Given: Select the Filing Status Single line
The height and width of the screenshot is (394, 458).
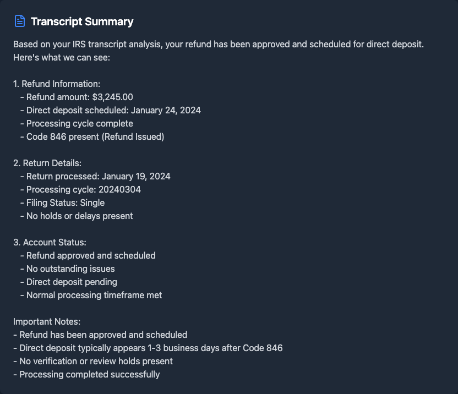Looking at the screenshot, I should [66, 203].
